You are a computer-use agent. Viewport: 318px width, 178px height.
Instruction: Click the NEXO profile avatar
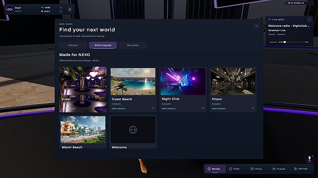point(9,9)
